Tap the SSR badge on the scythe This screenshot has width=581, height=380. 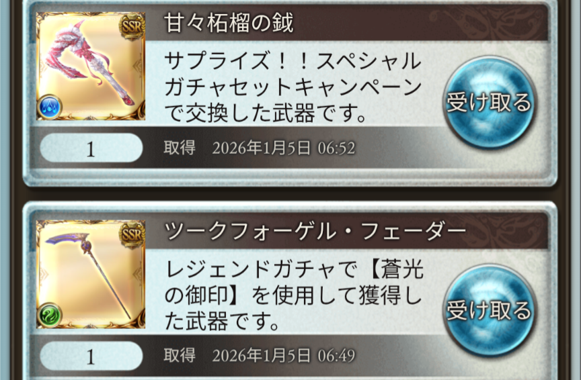click(132, 234)
